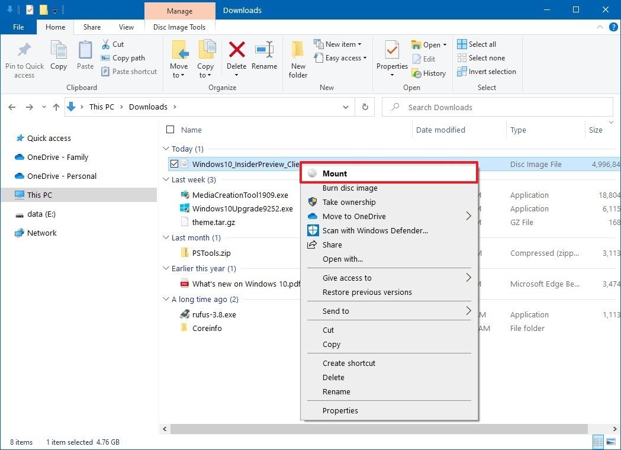Switch to the Share ribbon tab
The height and width of the screenshot is (450, 621).
click(x=92, y=27)
